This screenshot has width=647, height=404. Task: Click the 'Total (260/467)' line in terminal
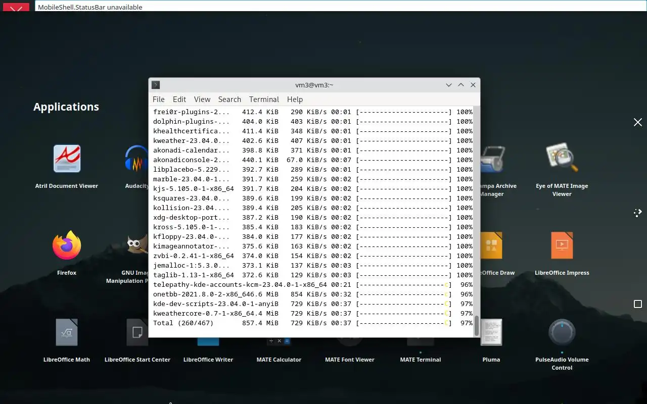tap(313, 323)
